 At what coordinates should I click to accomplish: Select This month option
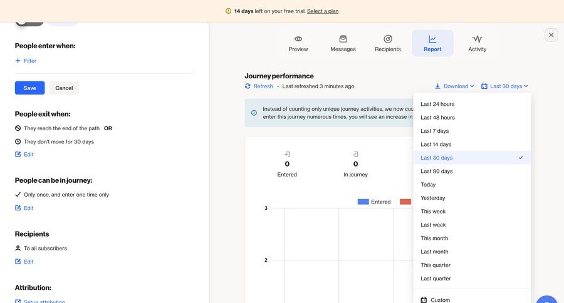pyautogui.click(x=472, y=238)
